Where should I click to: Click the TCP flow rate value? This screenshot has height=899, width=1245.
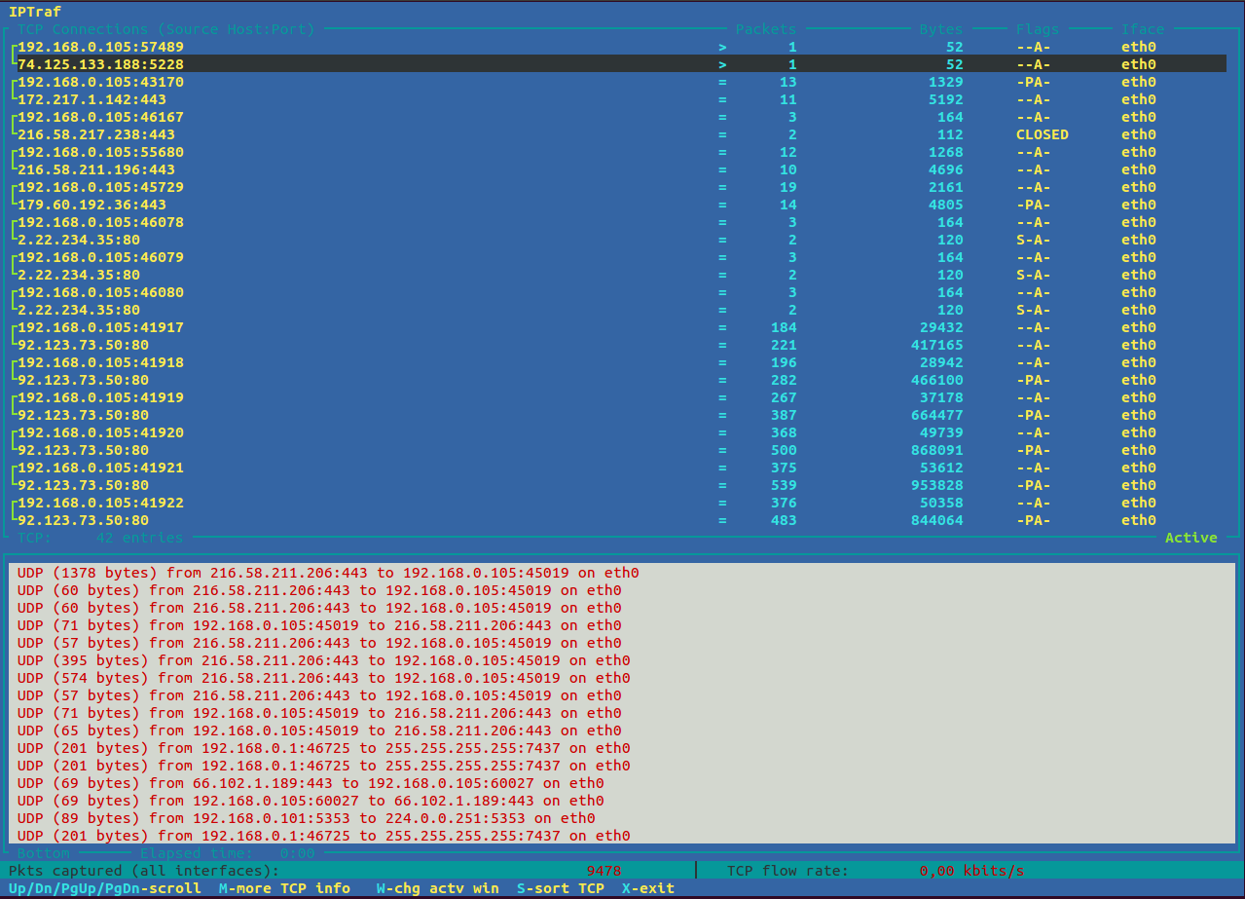[970, 871]
